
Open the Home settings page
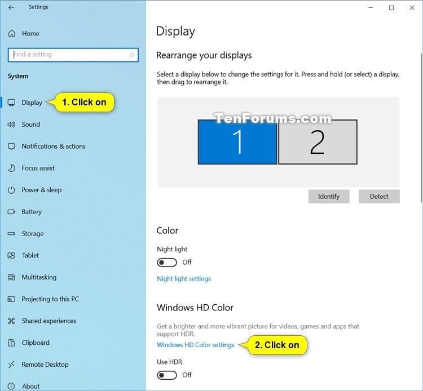30,33
